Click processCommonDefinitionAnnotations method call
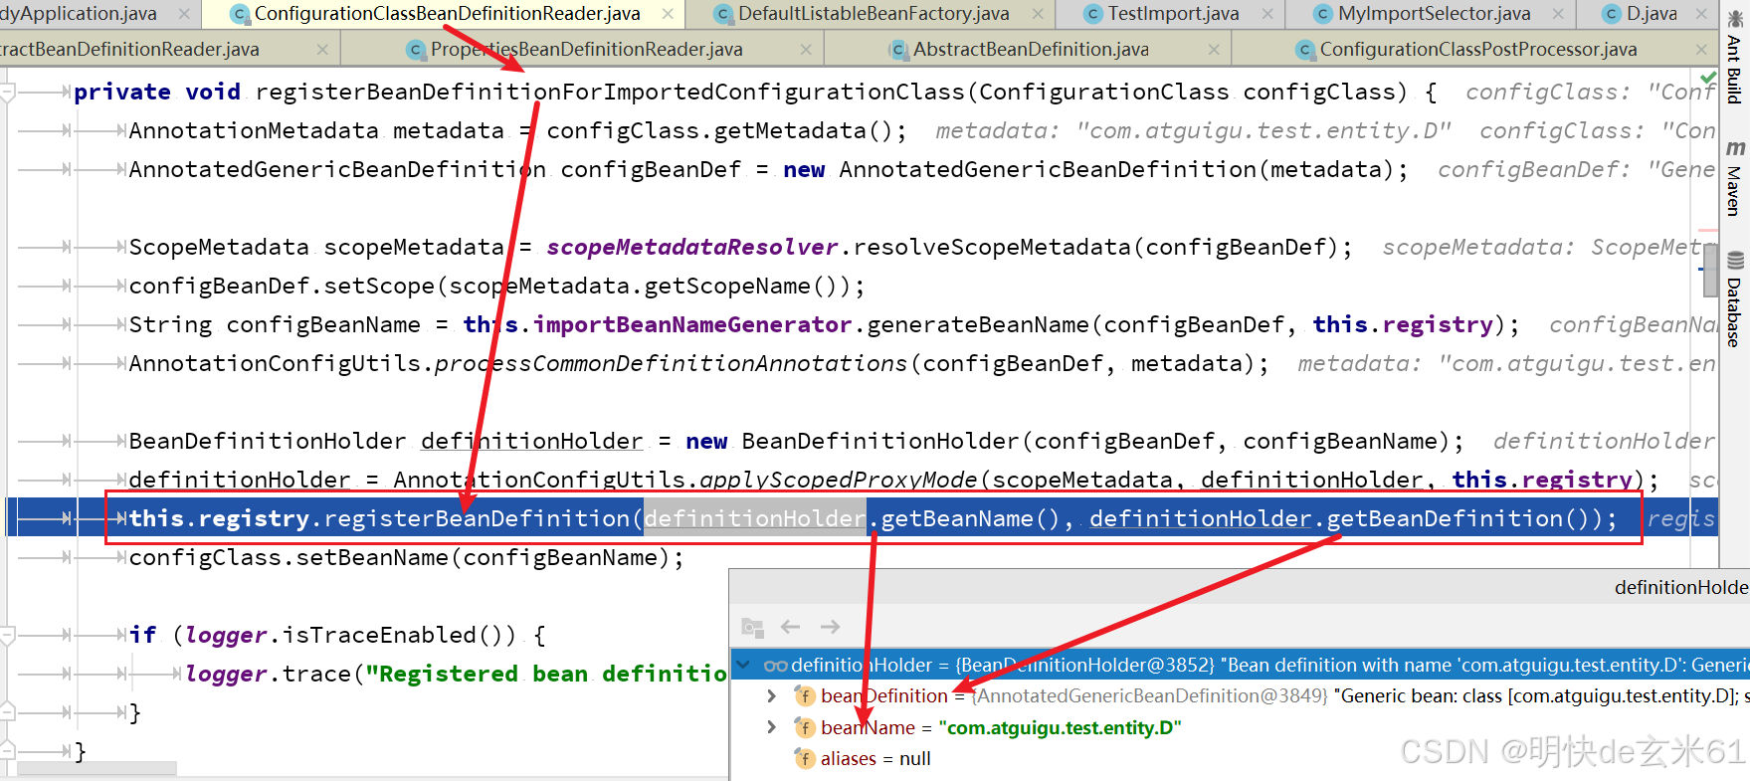Image resolution: width=1750 pixels, height=781 pixels. pos(672,363)
